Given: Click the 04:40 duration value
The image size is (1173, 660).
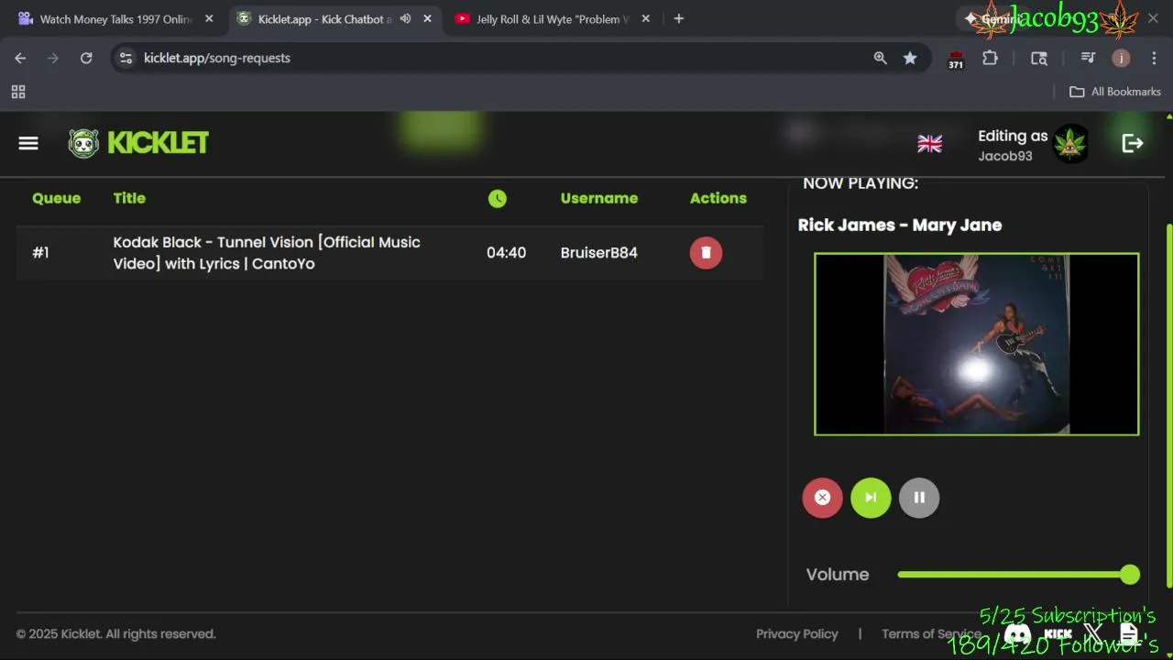Looking at the screenshot, I should 506,253.
